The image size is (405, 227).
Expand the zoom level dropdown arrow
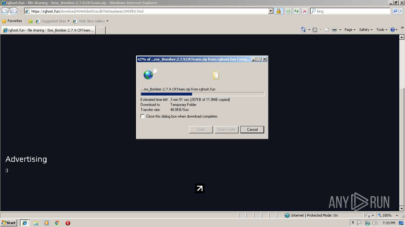[x=397, y=215]
